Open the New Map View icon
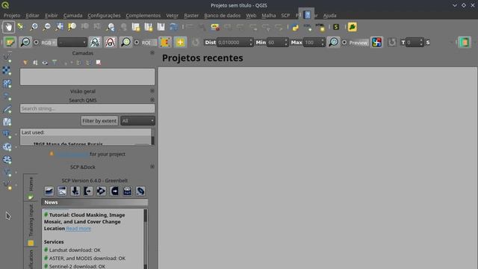 [x=136, y=27]
